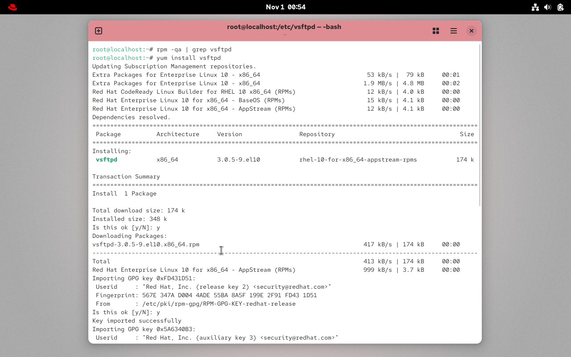This screenshot has width=571, height=357.
Task: Open the system status quick settings tray
Action: (x=547, y=7)
